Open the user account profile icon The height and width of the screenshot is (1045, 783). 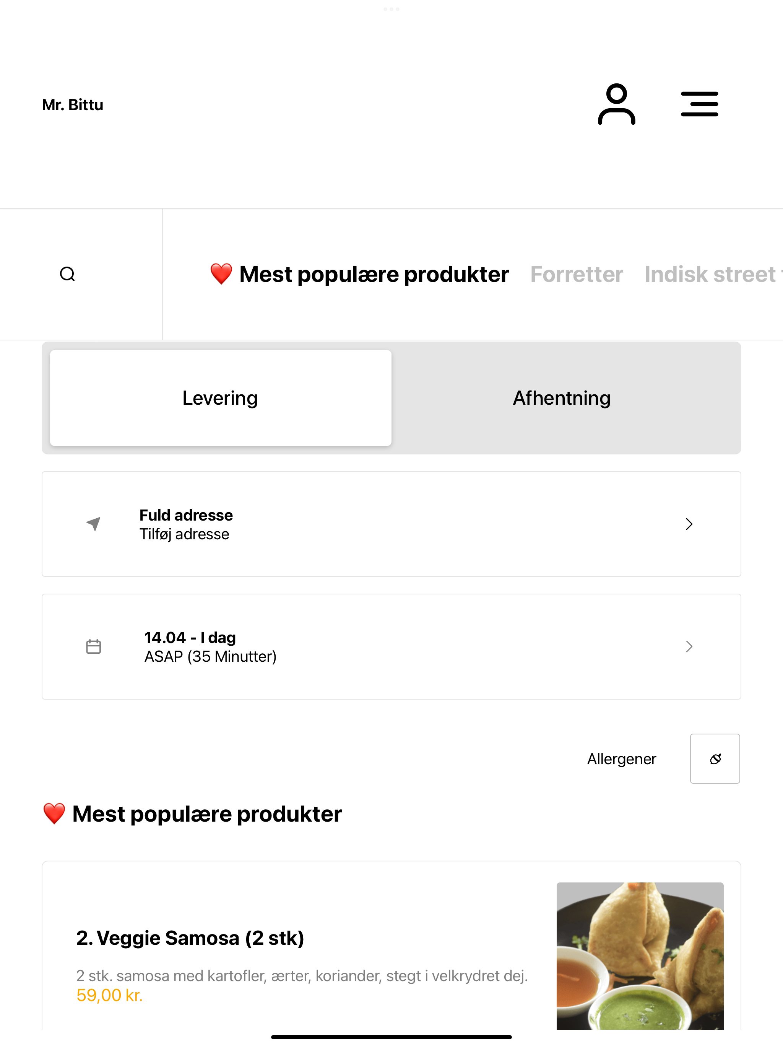pyautogui.click(x=616, y=104)
